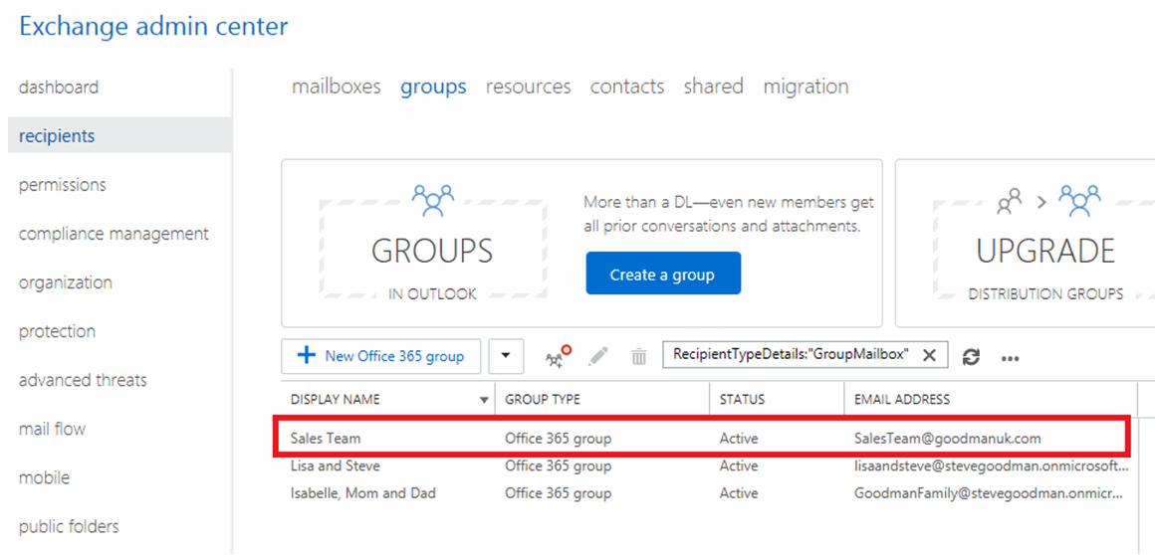The image size is (1155, 555).
Task: Open permissions in the sidebar
Action: point(62,185)
